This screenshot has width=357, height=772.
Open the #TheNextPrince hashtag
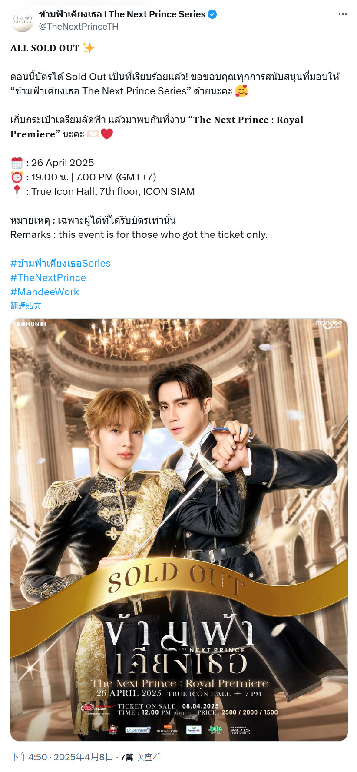pos(48,277)
